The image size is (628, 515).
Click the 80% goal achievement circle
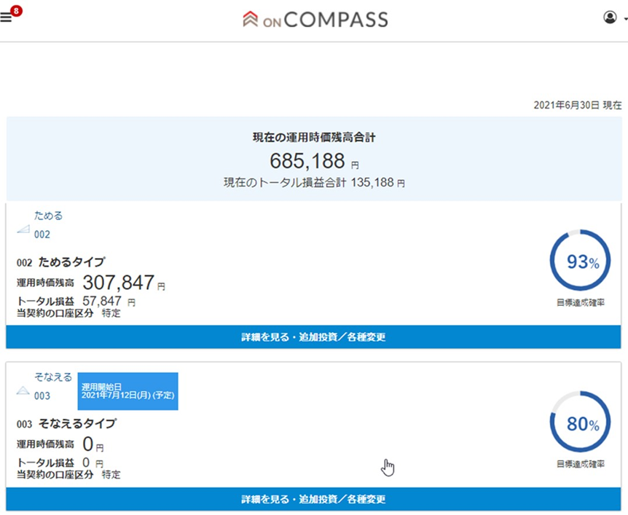click(580, 422)
